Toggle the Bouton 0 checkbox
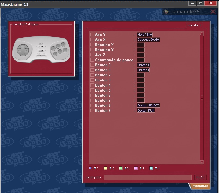 [92, 65]
